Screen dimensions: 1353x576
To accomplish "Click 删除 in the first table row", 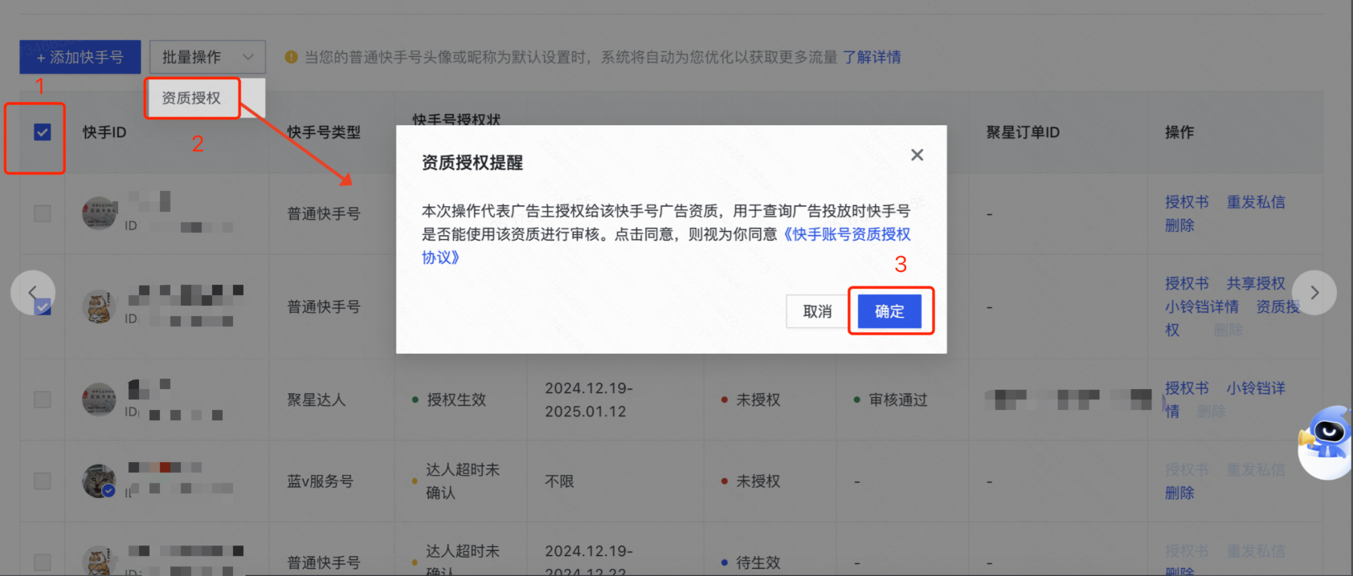I will [1179, 225].
